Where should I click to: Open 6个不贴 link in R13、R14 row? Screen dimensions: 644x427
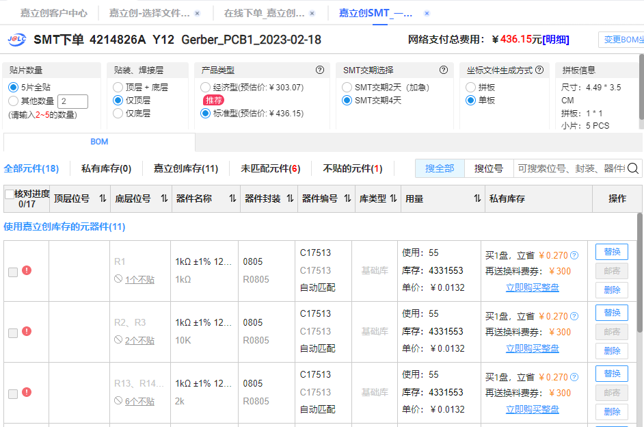click(x=139, y=401)
